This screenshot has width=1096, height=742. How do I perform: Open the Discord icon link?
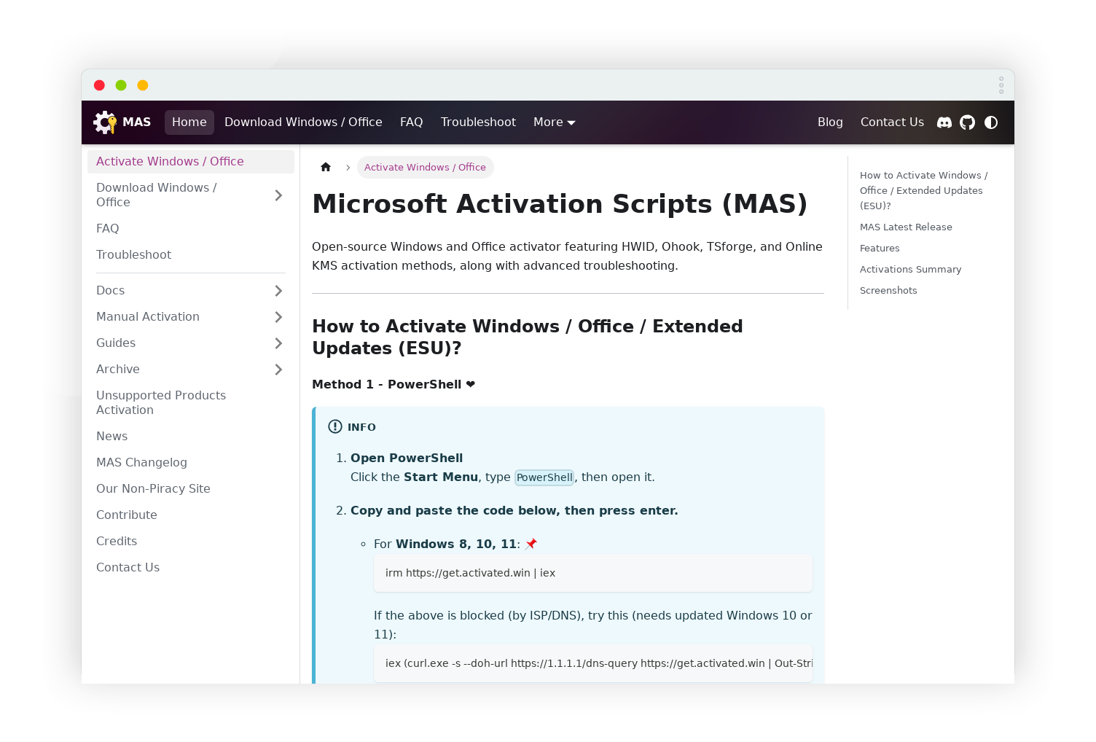pos(944,122)
